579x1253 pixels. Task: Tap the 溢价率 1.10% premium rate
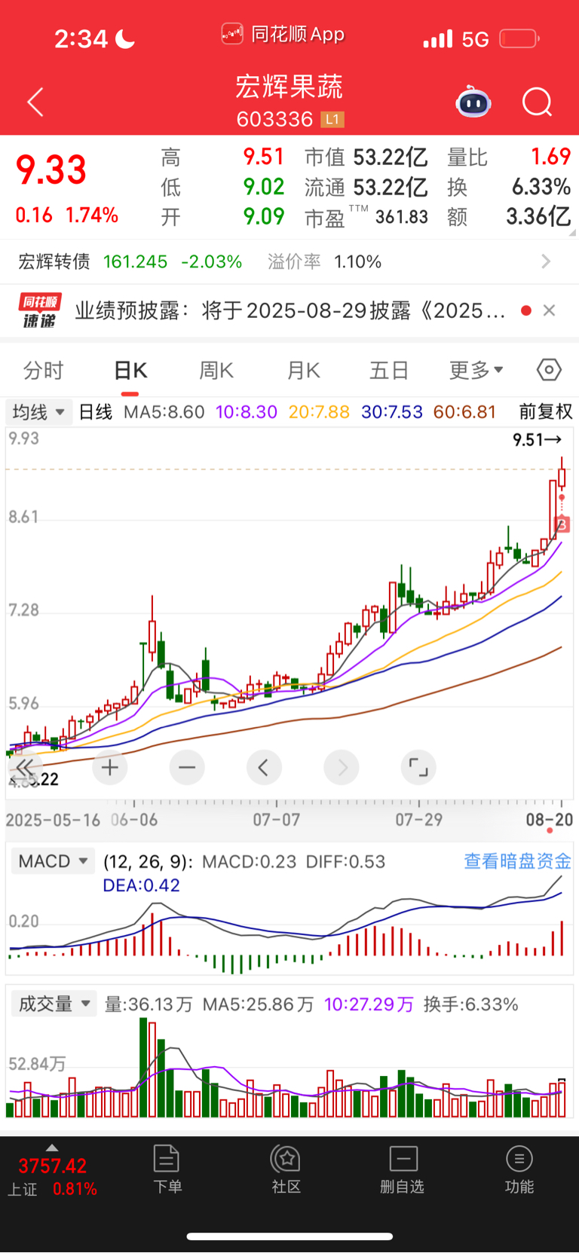point(324,261)
